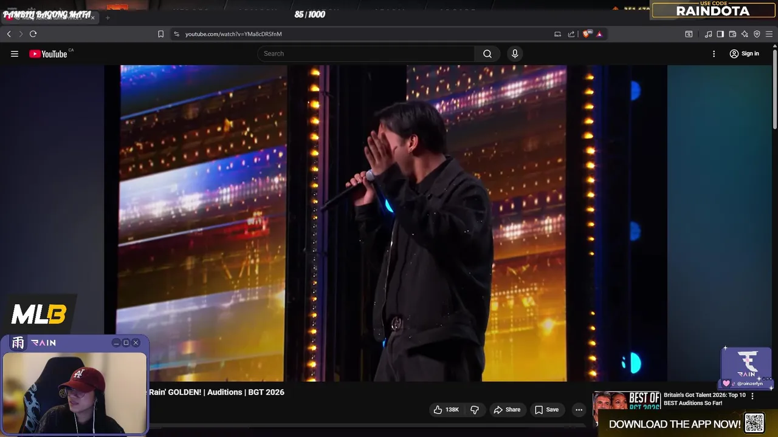This screenshot has width=778, height=437.
Task: Search with your voice microphone icon
Action: click(515, 53)
